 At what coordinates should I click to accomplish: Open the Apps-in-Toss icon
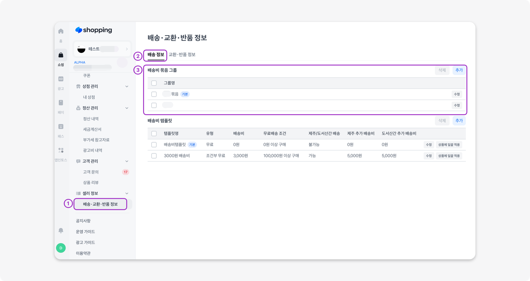(61, 150)
